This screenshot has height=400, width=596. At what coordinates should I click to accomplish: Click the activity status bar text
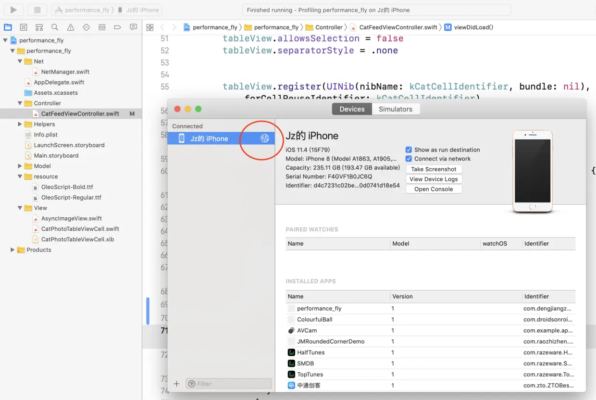[328, 10]
